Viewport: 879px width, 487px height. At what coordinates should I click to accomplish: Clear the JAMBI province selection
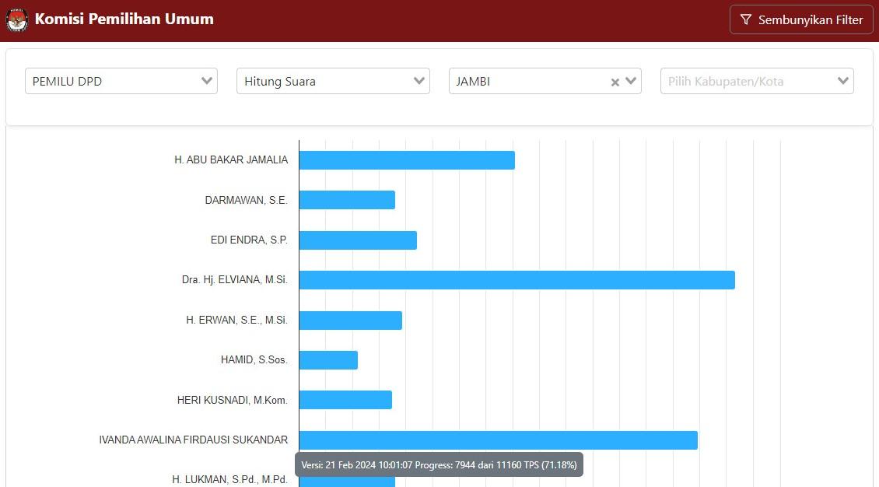tap(615, 82)
